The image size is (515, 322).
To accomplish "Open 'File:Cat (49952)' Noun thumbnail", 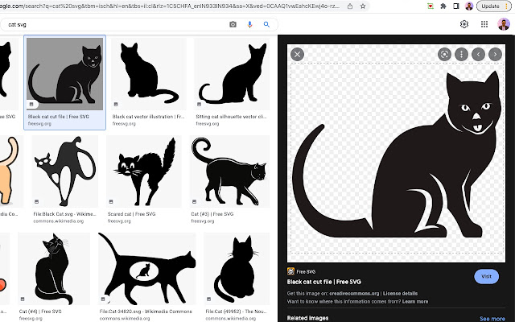I will coord(237,269).
